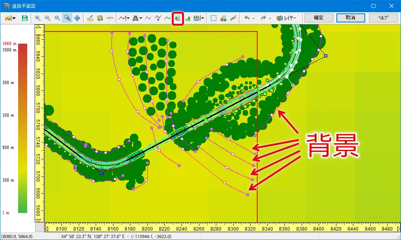Select the zoom out magnifier tool
Screen dimensions: 401x240
[x=47, y=18]
